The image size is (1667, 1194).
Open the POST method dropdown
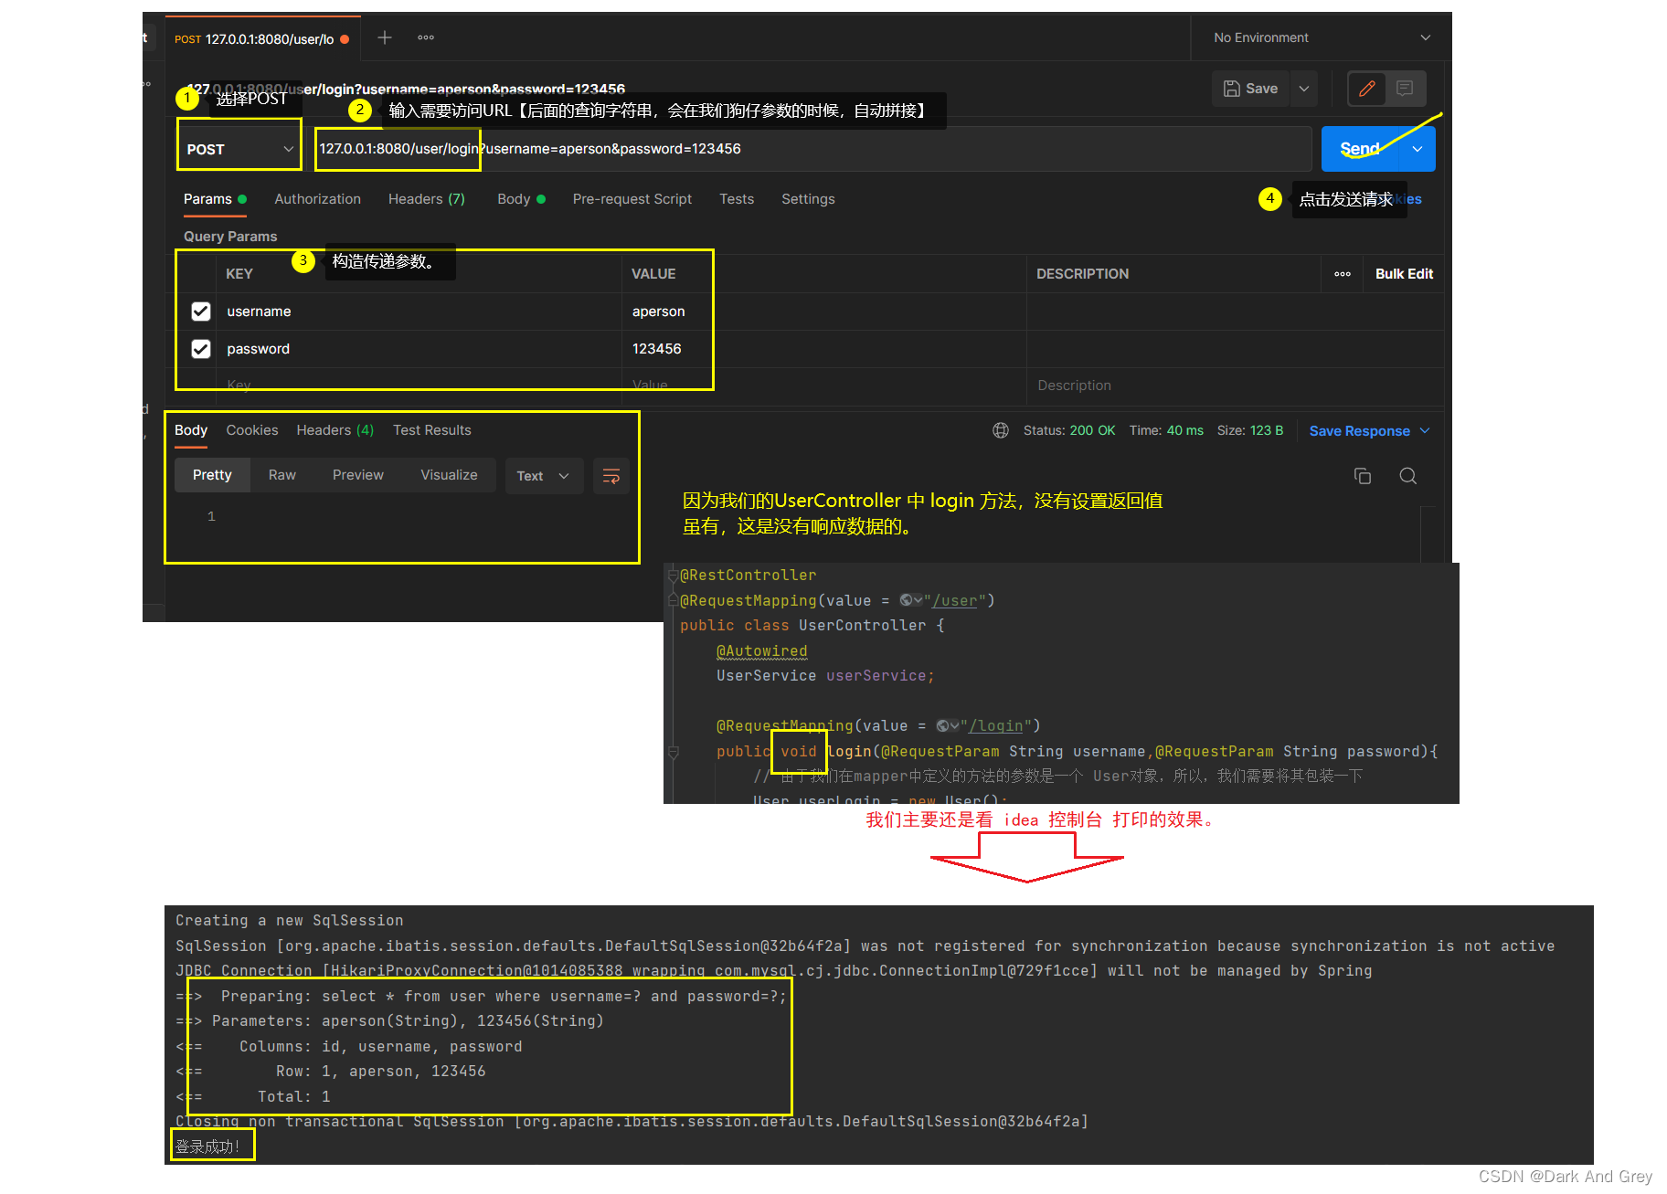239,149
